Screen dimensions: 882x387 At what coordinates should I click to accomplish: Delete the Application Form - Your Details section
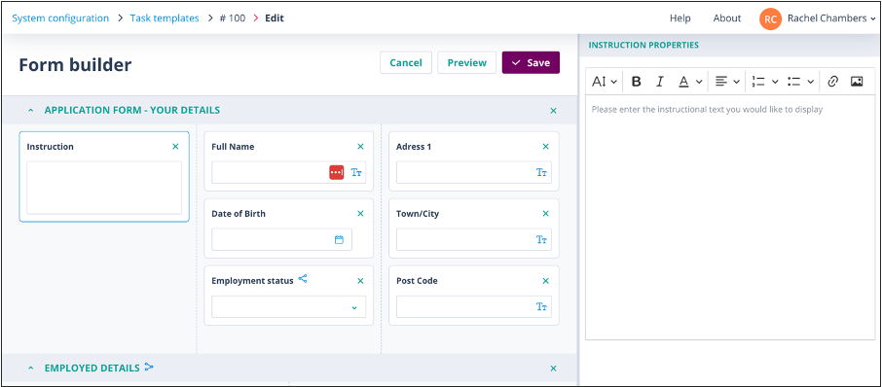point(554,111)
